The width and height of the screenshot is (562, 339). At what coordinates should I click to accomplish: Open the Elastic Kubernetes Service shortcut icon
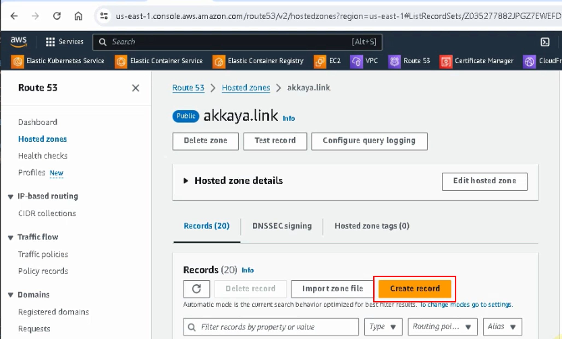tap(17, 61)
